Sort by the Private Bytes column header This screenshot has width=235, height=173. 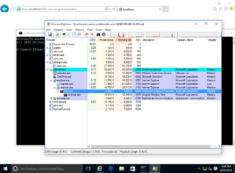(x=105, y=40)
